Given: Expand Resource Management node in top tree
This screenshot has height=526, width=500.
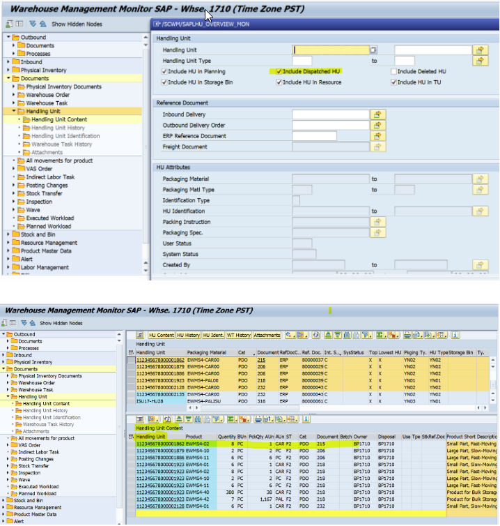Looking at the screenshot, I should tap(8, 243).
